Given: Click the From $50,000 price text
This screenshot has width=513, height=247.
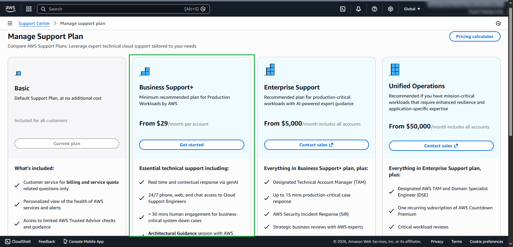Looking at the screenshot, I should coord(410,126).
